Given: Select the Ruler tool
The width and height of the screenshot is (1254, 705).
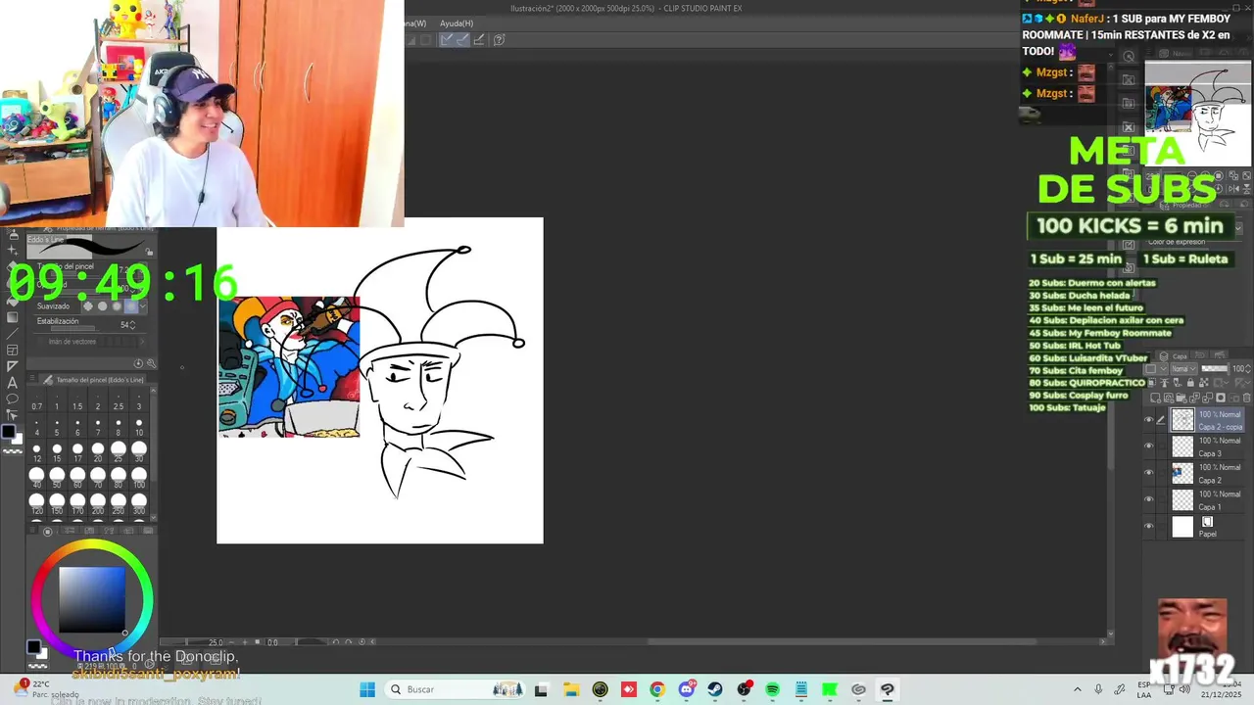Looking at the screenshot, I should [x=12, y=366].
